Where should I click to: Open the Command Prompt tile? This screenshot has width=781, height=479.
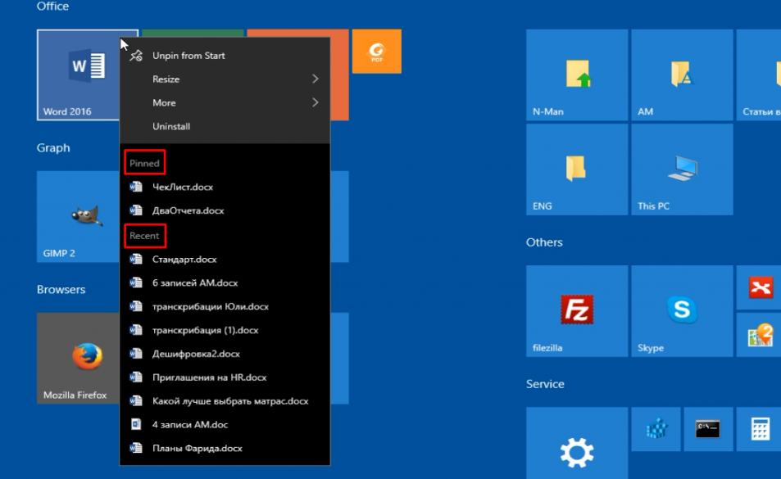707,429
